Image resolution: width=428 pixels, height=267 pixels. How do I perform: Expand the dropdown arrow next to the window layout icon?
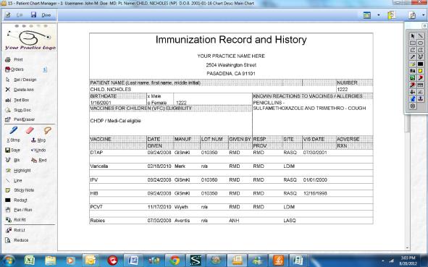click(378, 15)
